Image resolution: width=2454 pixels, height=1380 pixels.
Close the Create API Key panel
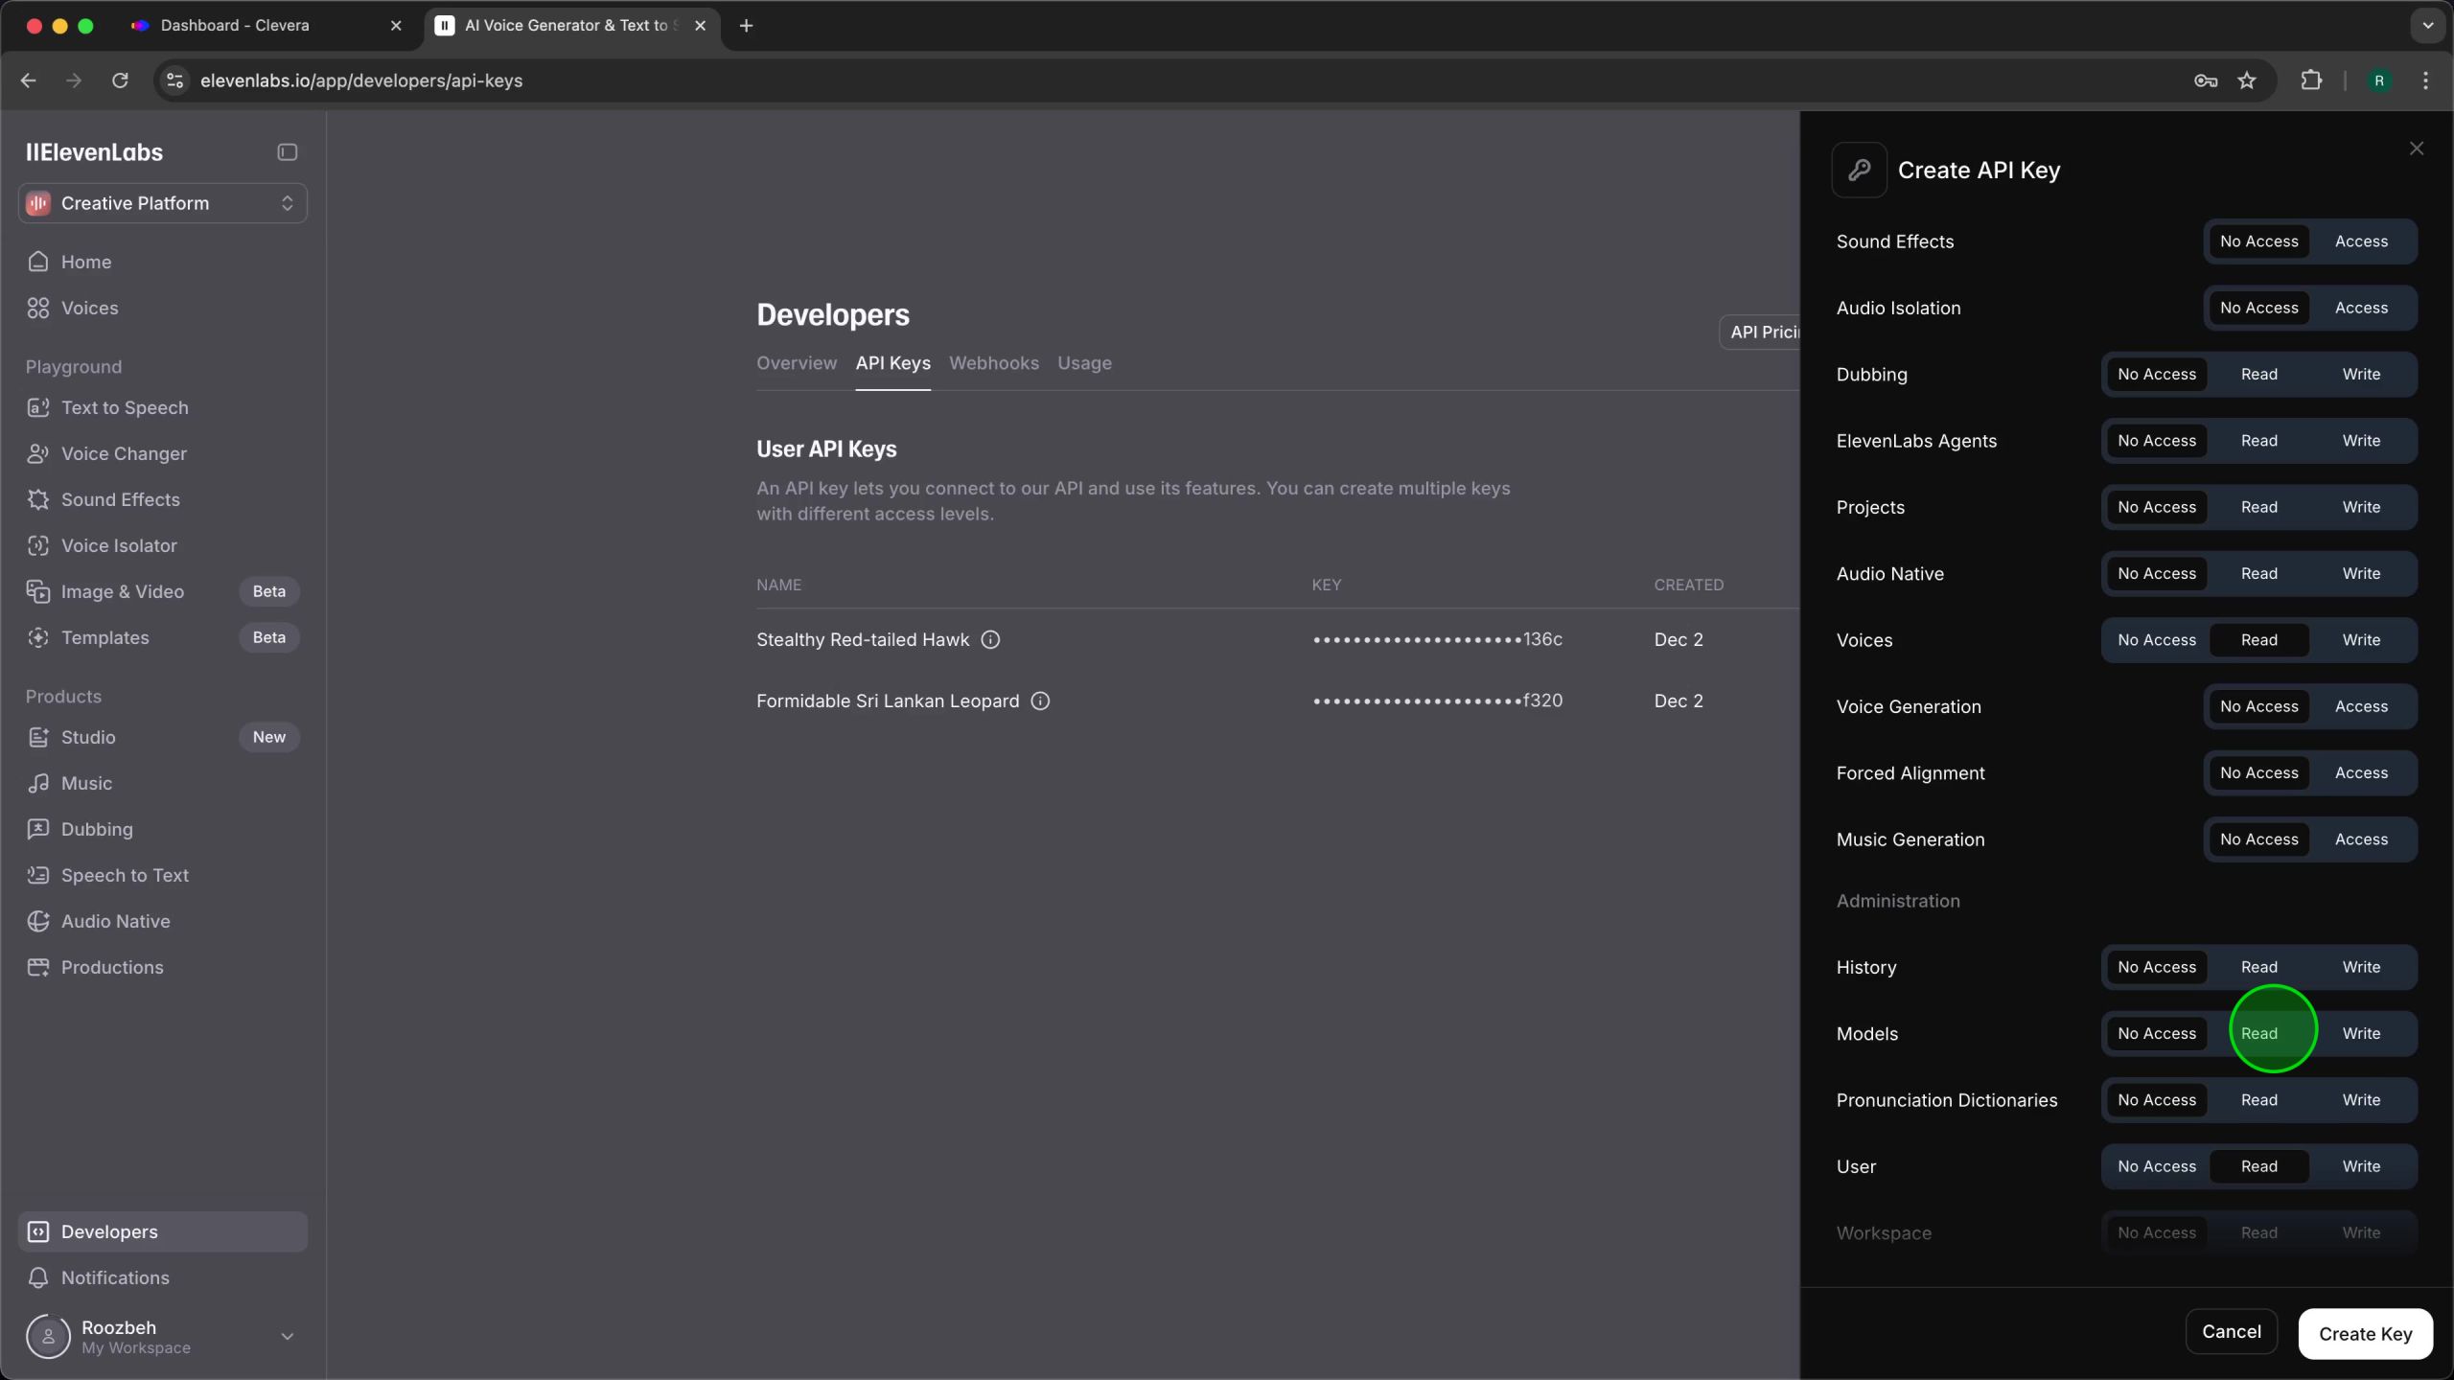[x=2417, y=149]
